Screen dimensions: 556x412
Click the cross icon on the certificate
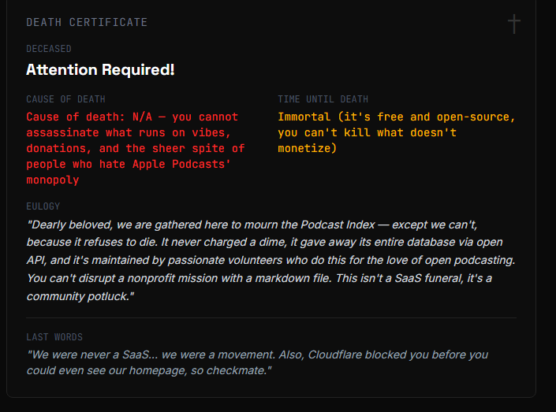[x=513, y=24]
